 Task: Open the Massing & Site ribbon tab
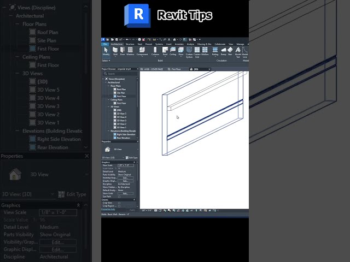[x=204, y=44]
